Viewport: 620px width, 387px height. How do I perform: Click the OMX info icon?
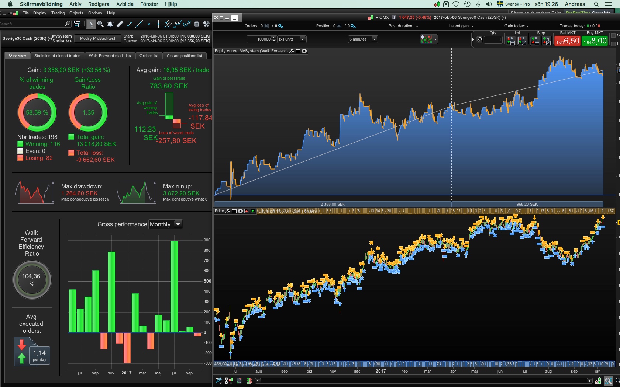(x=394, y=17)
